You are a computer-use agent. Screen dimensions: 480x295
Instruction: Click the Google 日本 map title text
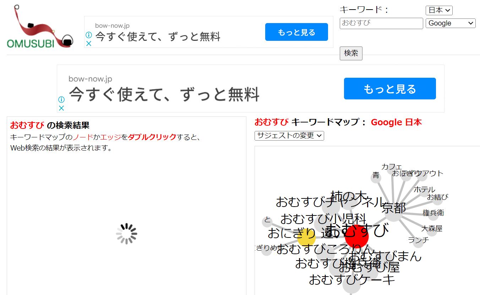(x=396, y=122)
